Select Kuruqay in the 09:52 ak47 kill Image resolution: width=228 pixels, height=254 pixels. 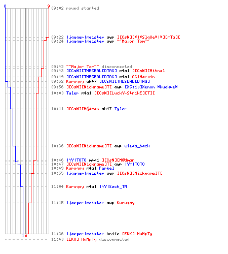point(75,81)
